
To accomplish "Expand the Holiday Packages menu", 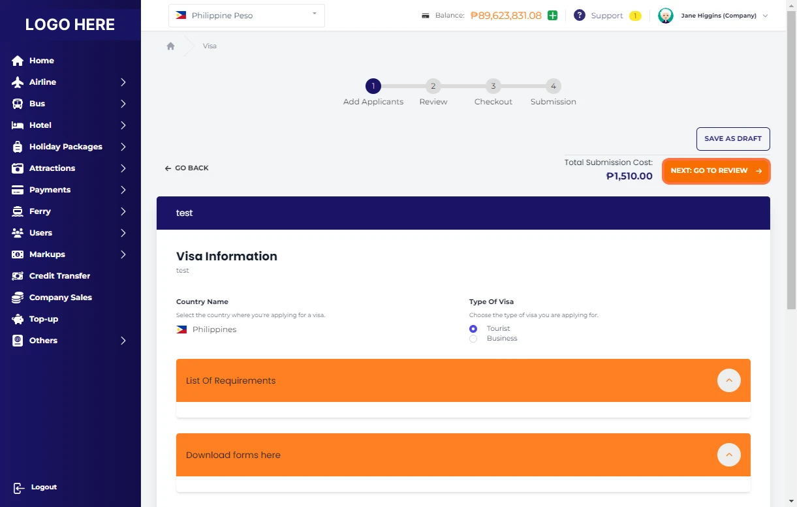I will tap(69, 147).
